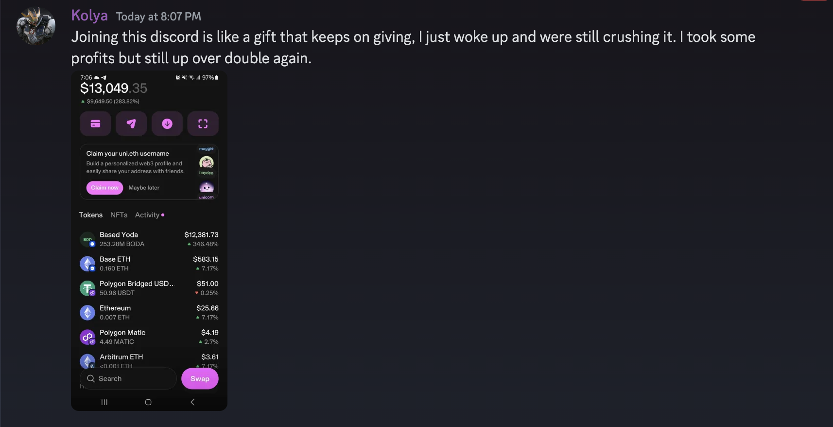Dismiss the uni.eth banner with Maybe later
This screenshot has height=427, width=833.
[144, 188]
